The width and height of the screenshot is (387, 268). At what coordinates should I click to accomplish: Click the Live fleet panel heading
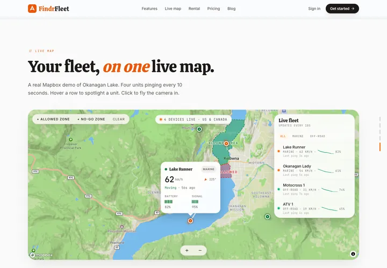pos(289,121)
